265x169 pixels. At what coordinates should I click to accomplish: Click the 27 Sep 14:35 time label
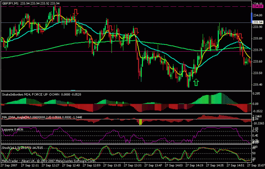coord(215,165)
